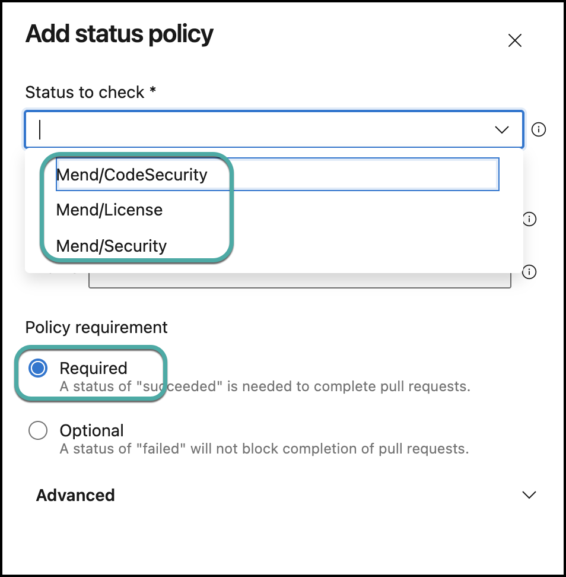Click the "succeeded" description under Required
The width and height of the screenshot is (566, 577).
coord(265,387)
